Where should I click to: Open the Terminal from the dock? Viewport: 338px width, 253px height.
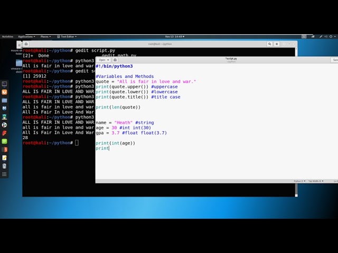pyautogui.click(x=4, y=84)
